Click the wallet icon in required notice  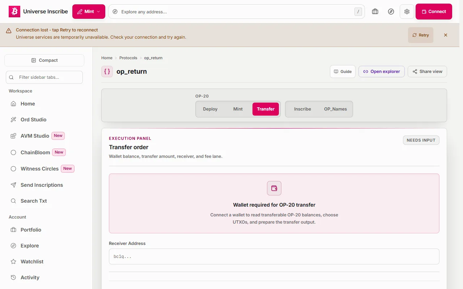point(274,188)
